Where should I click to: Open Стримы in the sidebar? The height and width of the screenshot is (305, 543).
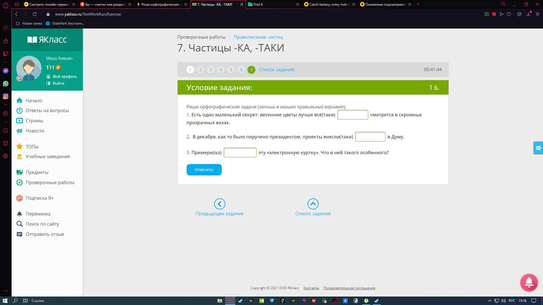tap(34, 121)
